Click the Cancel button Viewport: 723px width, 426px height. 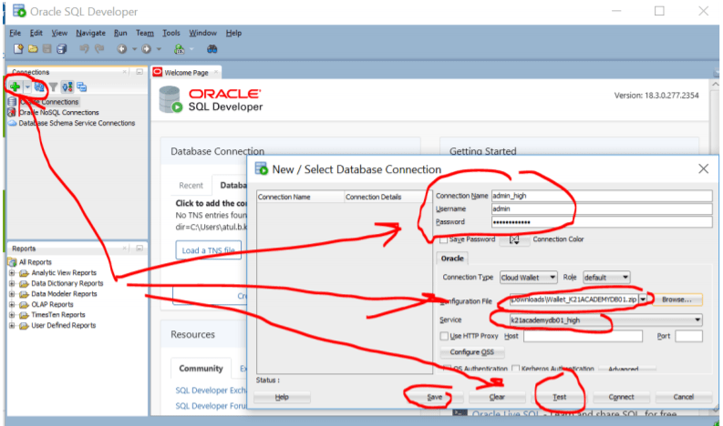tap(684, 397)
